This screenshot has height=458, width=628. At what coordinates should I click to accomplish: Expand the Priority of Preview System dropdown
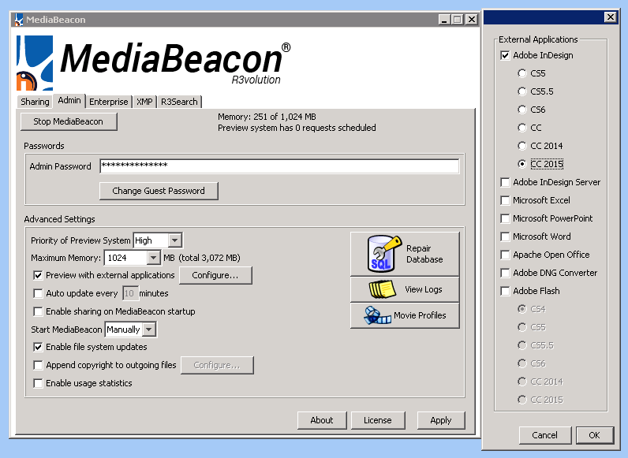point(174,240)
